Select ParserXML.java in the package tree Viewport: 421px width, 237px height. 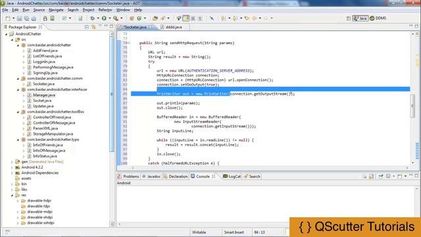(x=45, y=128)
